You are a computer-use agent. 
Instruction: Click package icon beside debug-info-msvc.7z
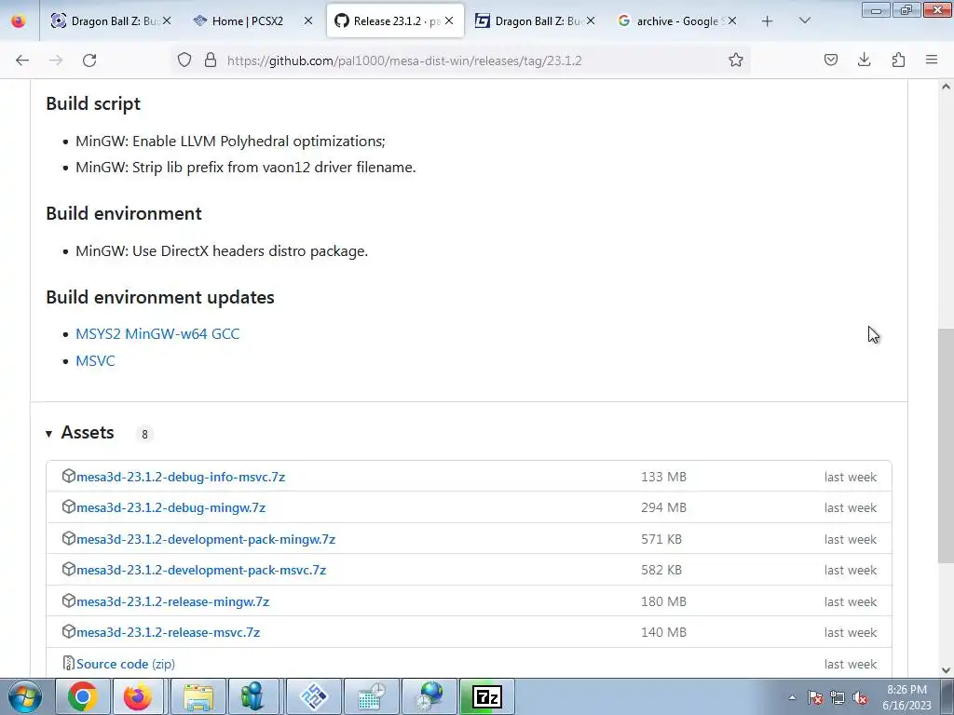click(69, 476)
